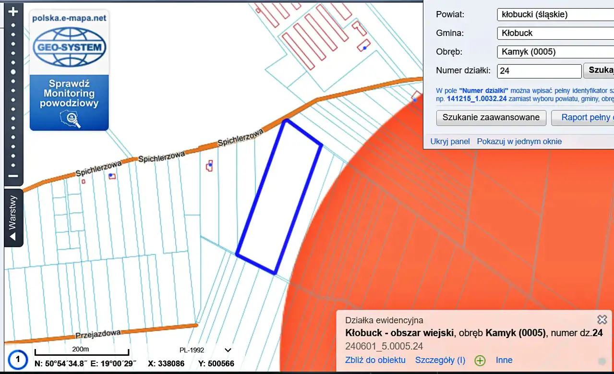614x374 pixels.
Task: Click the Ukryj panel link
Action: (450, 142)
